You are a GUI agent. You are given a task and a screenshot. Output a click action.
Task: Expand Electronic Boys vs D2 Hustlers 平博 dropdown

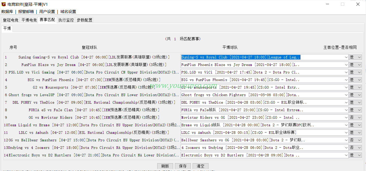[x=346, y=155]
